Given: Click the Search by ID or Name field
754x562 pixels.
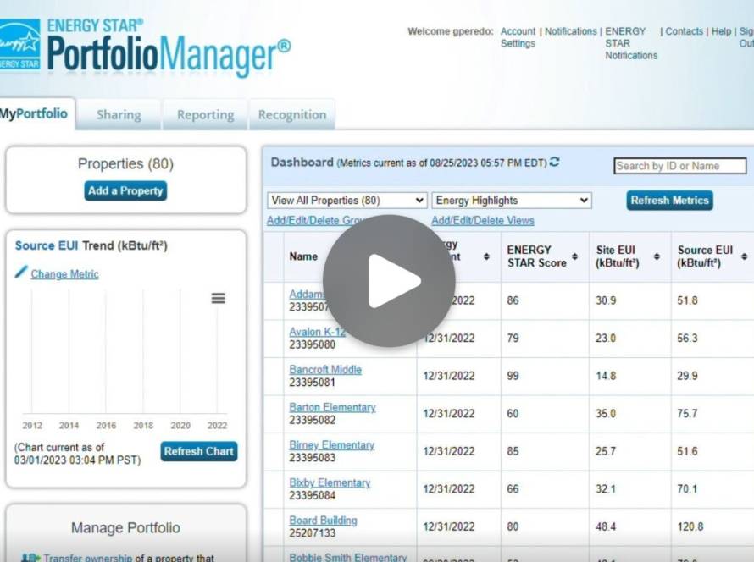Looking at the screenshot, I should click(680, 166).
